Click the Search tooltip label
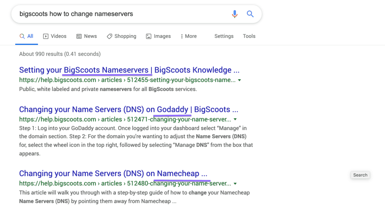The height and width of the screenshot is (214, 385). pos(360,175)
